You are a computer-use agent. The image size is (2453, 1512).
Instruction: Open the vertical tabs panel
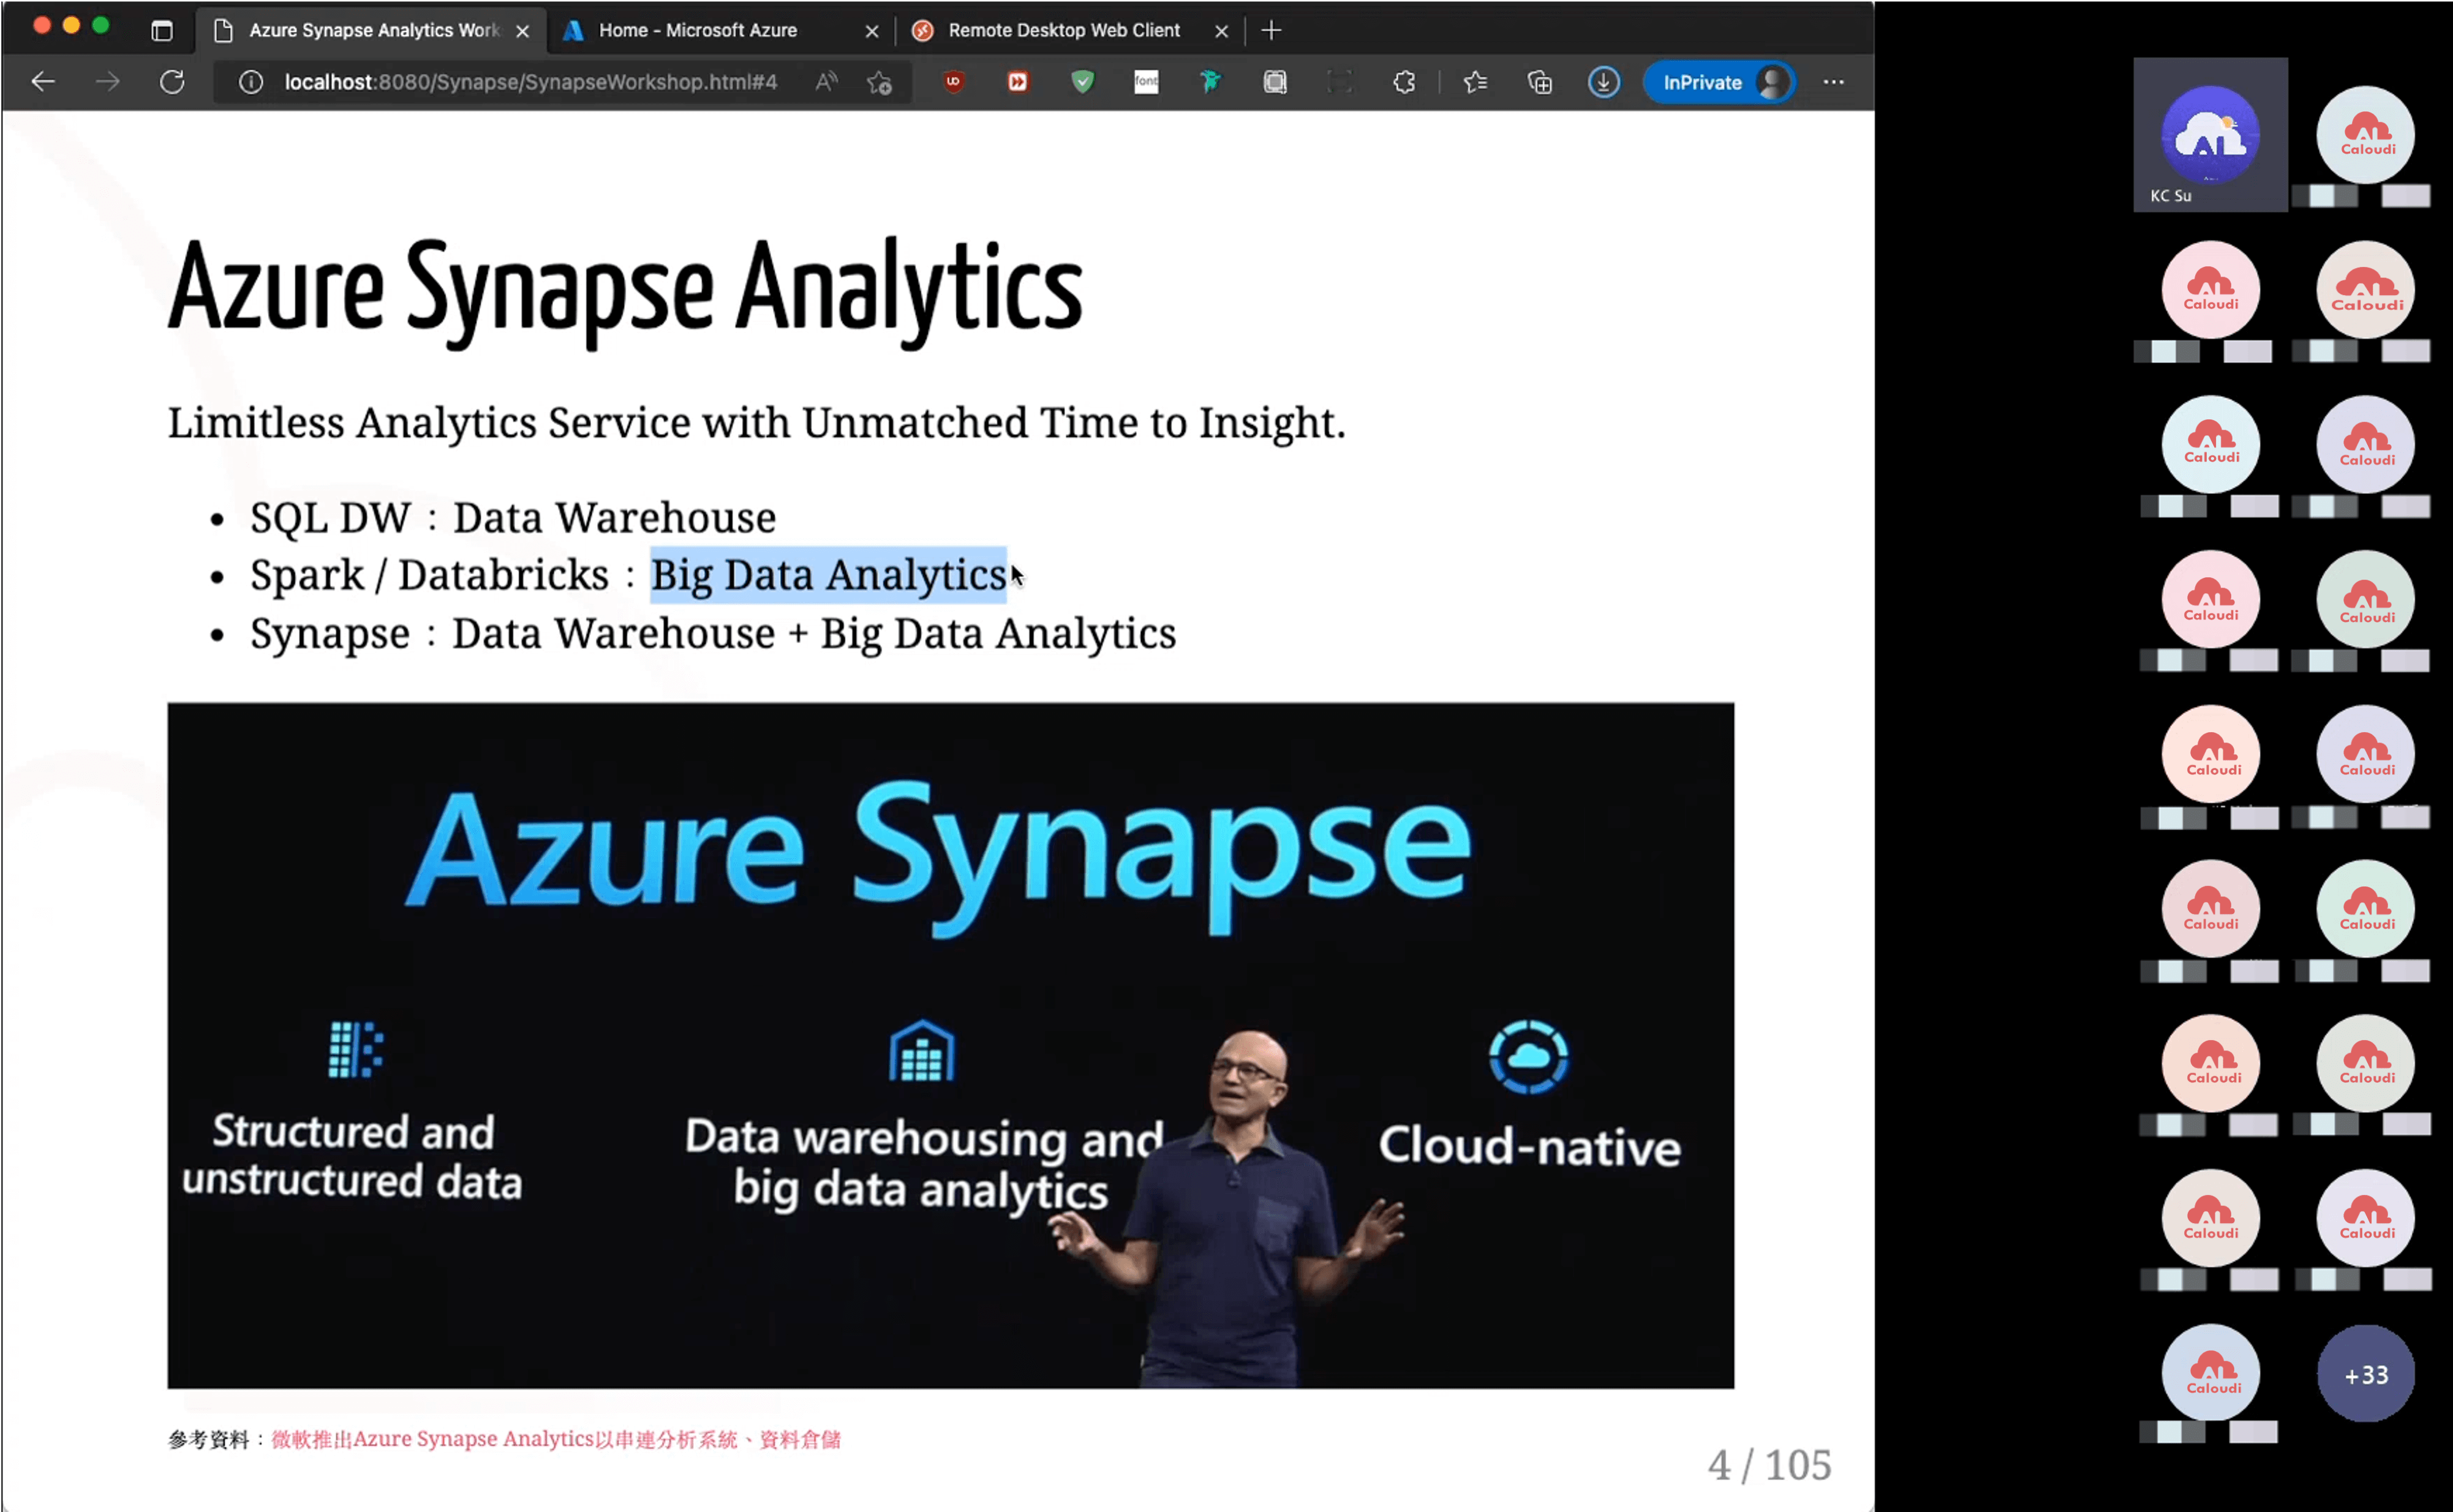[x=162, y=31]
